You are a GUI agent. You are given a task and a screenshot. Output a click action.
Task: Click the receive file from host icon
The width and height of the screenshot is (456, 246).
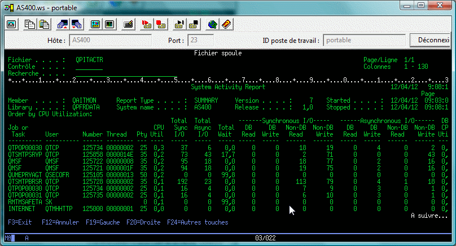77,24
